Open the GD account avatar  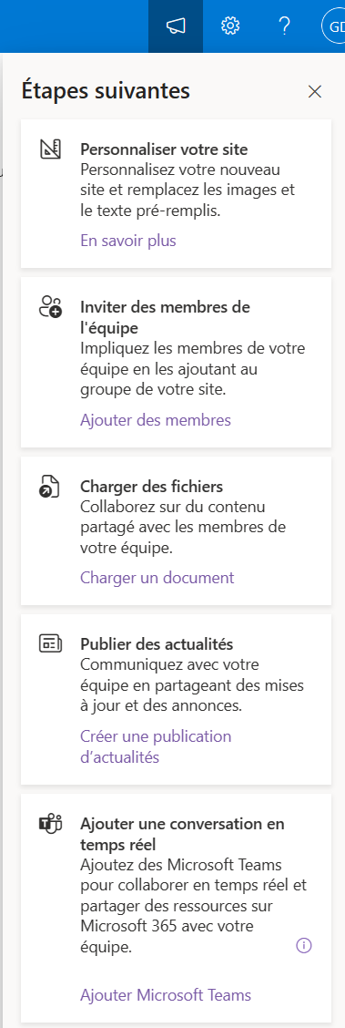coord(333,26)
